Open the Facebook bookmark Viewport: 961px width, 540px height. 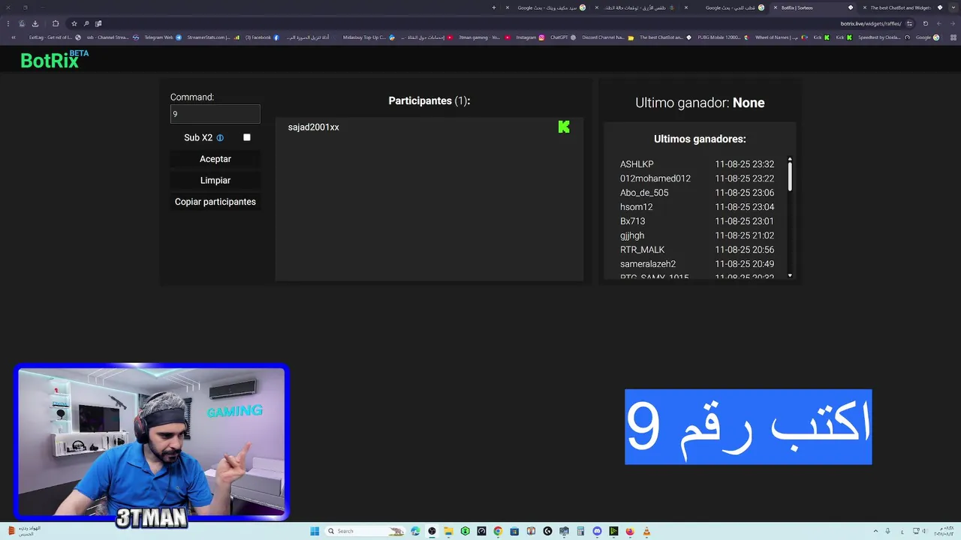[262, 37]
